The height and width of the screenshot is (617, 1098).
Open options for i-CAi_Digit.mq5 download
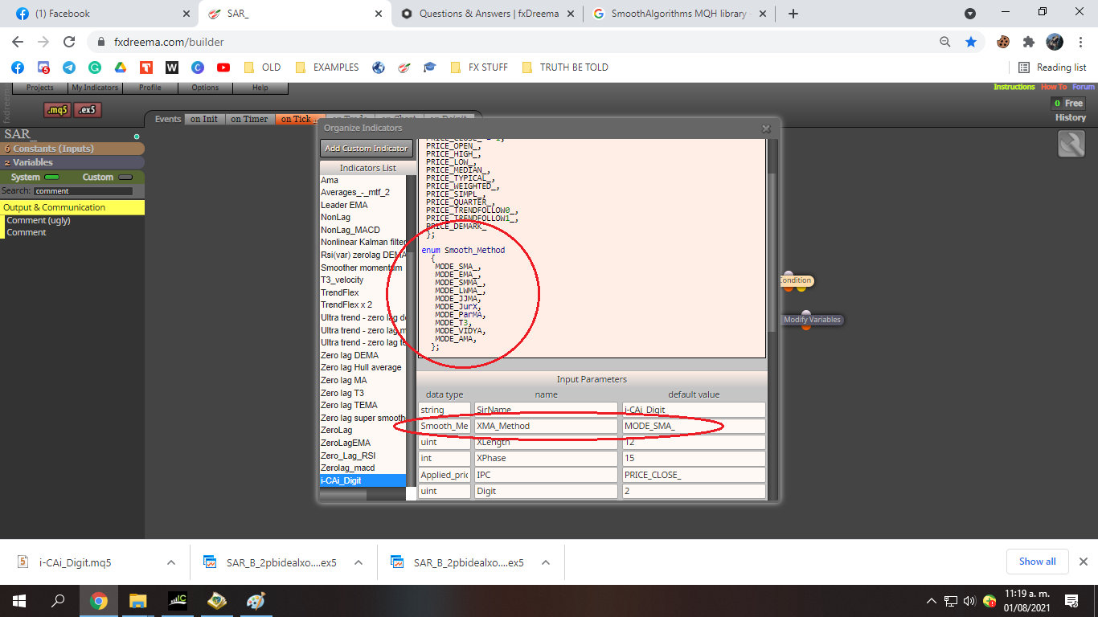pyautogui.click(x=171, y=562)
